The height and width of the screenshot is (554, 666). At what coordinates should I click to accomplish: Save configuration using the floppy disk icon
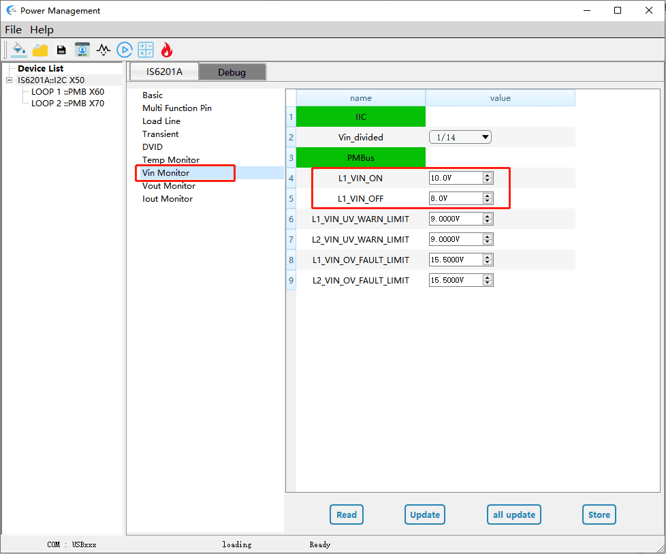[x=61, y=50]
